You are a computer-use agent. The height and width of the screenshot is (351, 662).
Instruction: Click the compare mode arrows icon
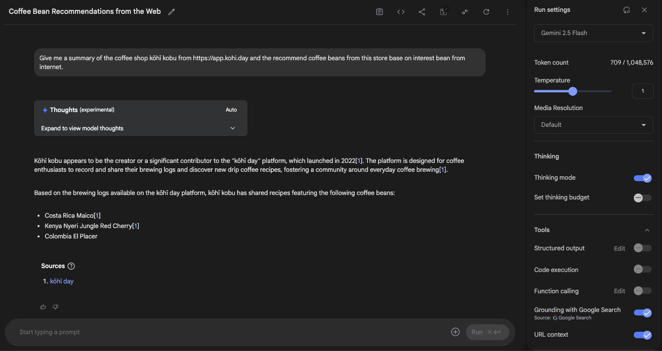click(465, 12)
